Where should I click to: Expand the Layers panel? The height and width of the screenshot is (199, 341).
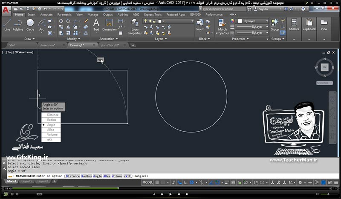coord(161,39)
